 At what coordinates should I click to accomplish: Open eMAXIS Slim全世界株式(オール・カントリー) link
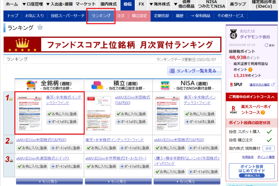click(116, 158)
